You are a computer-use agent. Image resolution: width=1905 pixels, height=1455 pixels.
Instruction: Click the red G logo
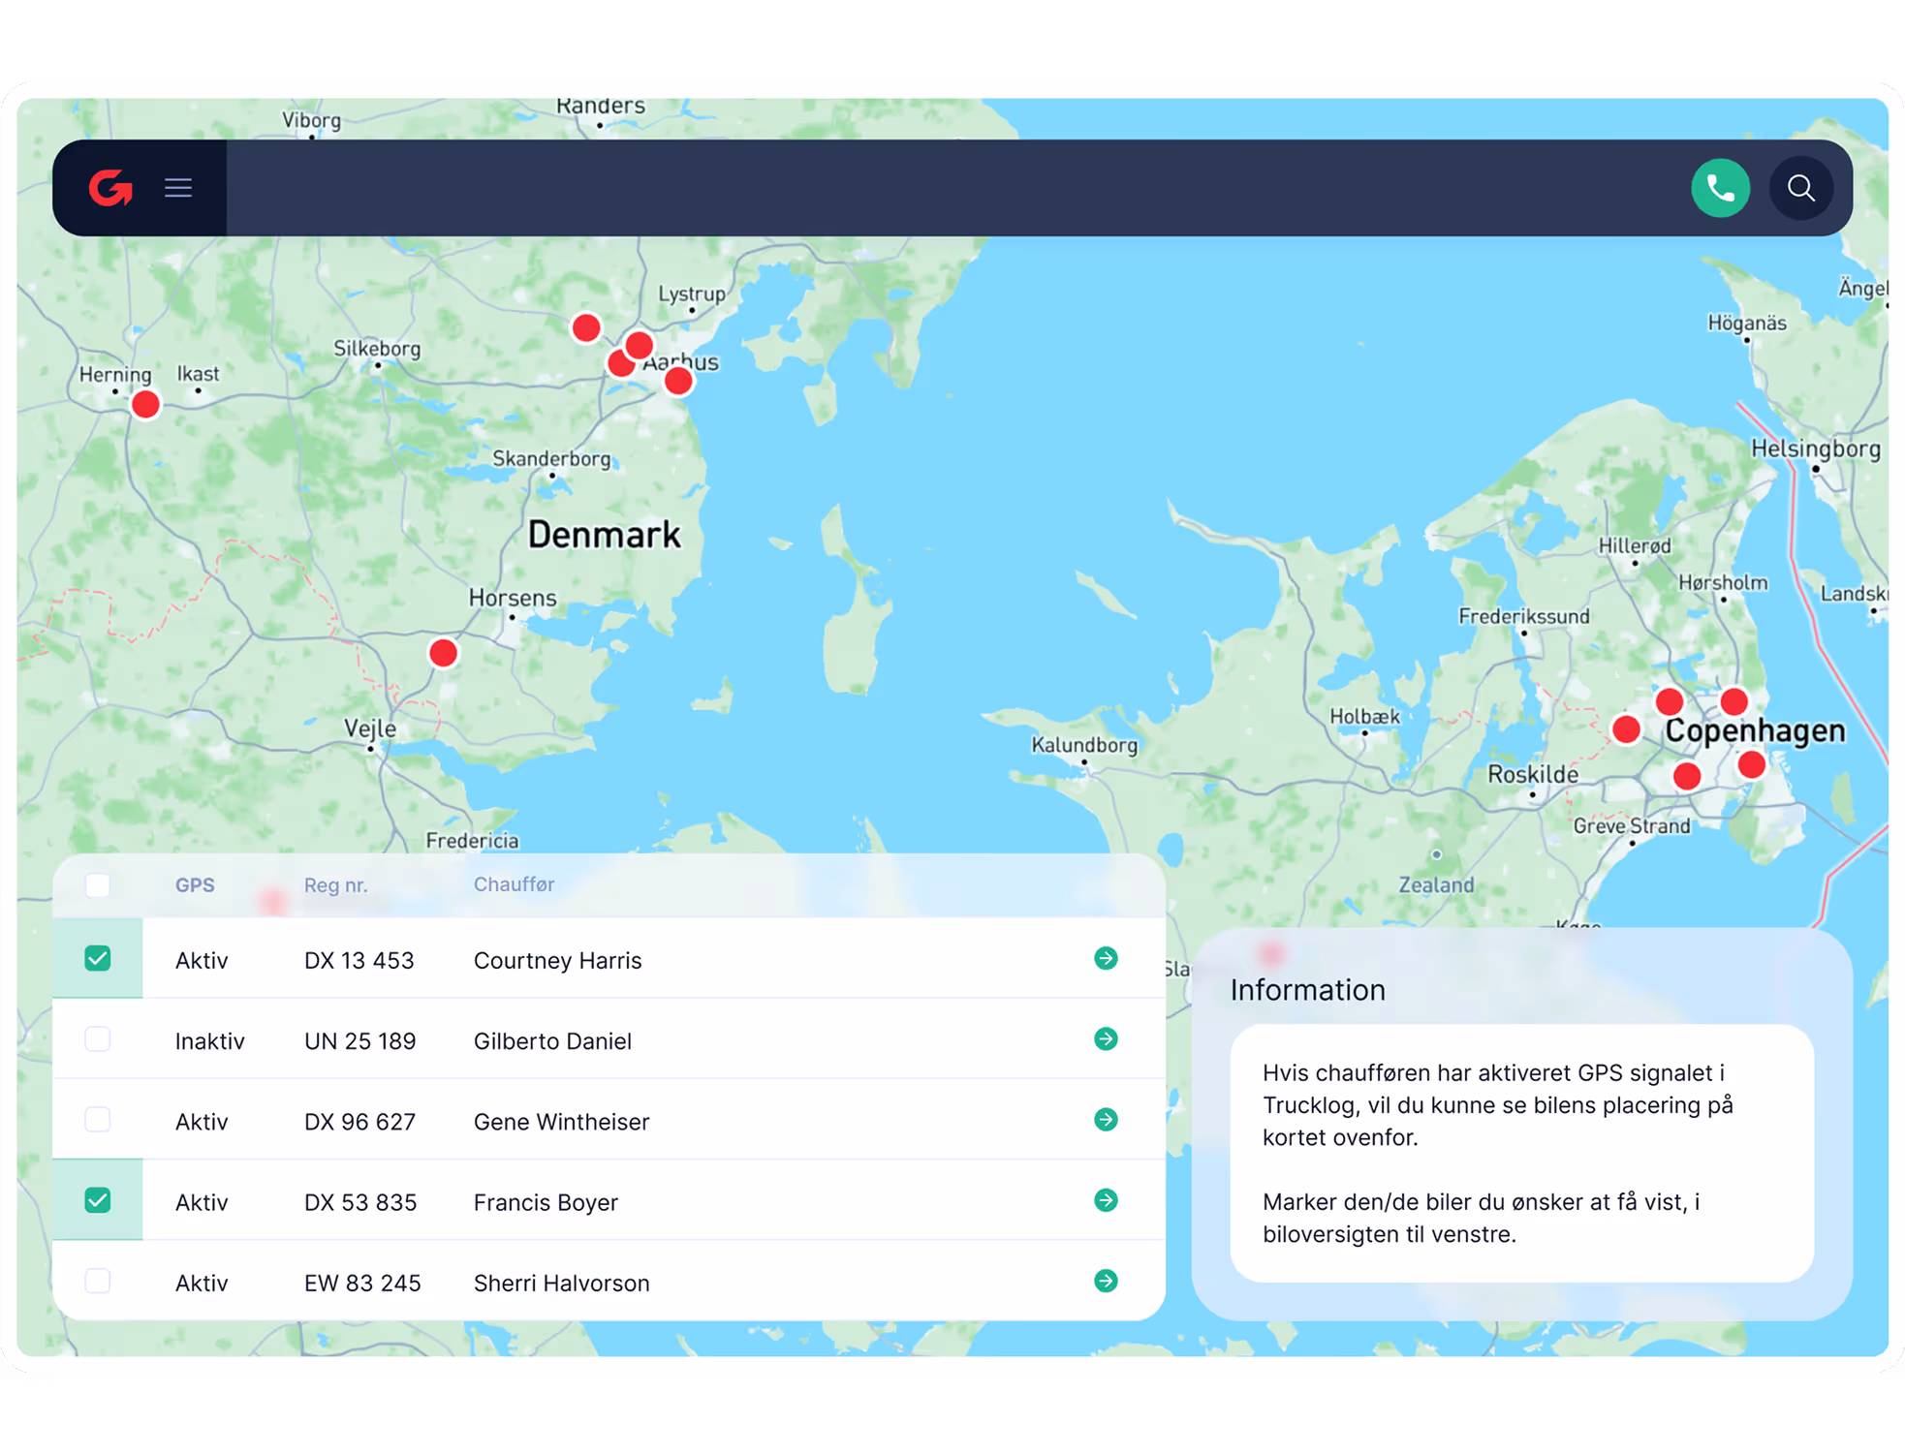[110, 188]
